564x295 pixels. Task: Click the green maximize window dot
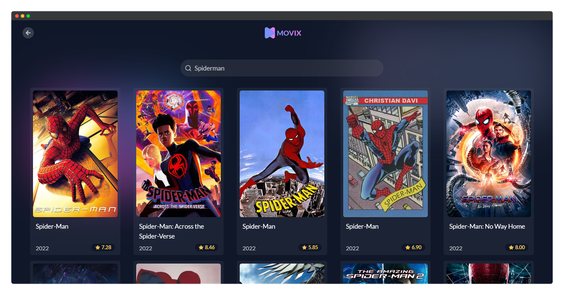[28, 16]
